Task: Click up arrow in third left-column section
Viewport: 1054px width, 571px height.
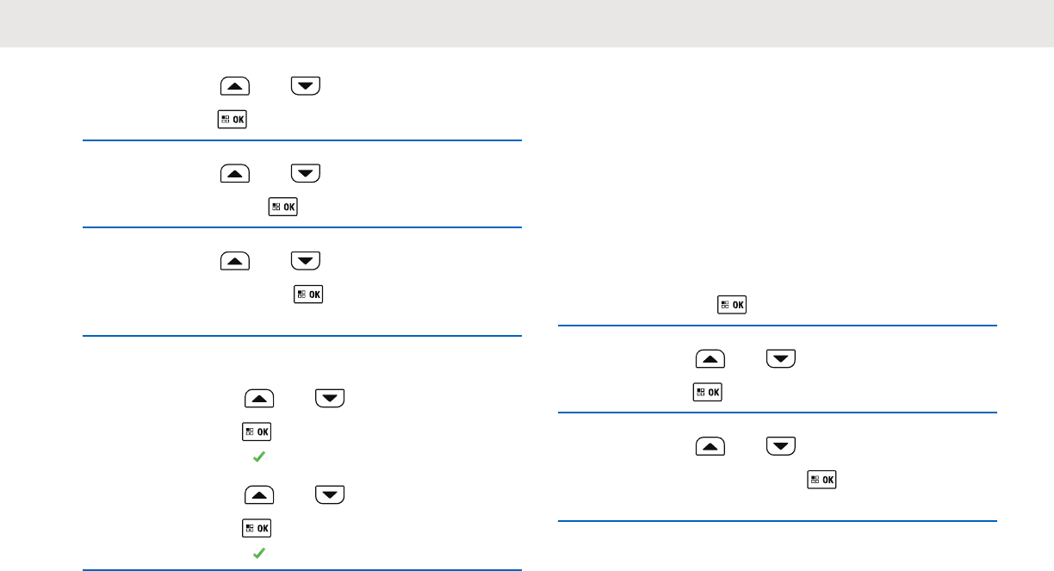Action: click(x=235, y=260)
